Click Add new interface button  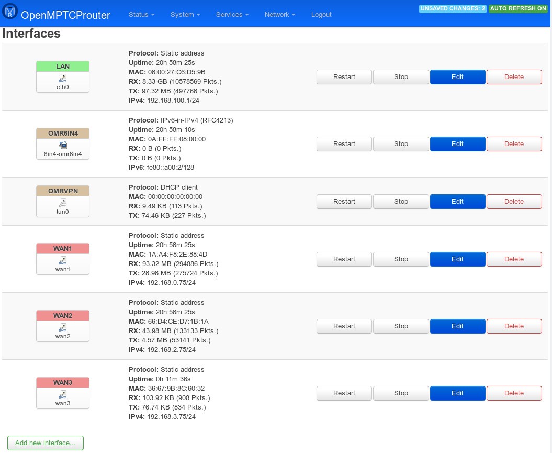coord(46,443)
